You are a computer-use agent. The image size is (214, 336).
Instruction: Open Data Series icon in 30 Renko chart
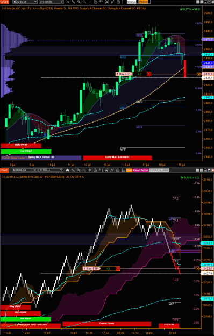106,170
